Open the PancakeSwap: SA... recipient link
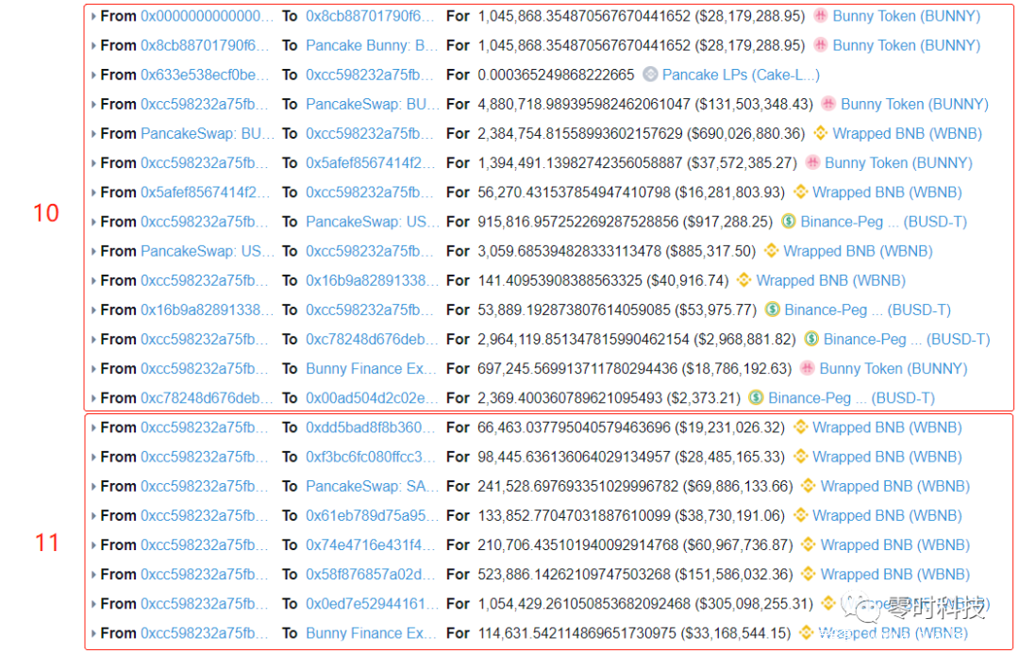Viewport: 1019px width, 653px height. [x=372, y=486]
